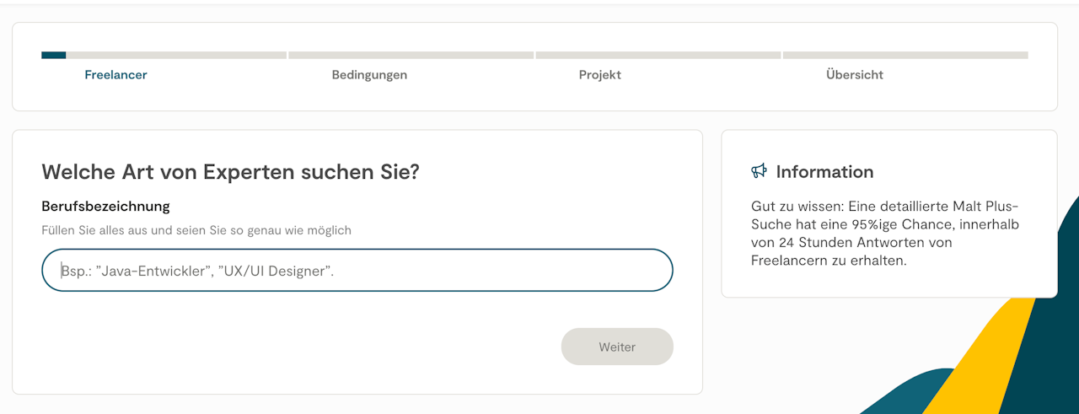The width and height of the screenshot is (1079, 414).
Task: Select the Freelancer step label
Action: (115, 75)
